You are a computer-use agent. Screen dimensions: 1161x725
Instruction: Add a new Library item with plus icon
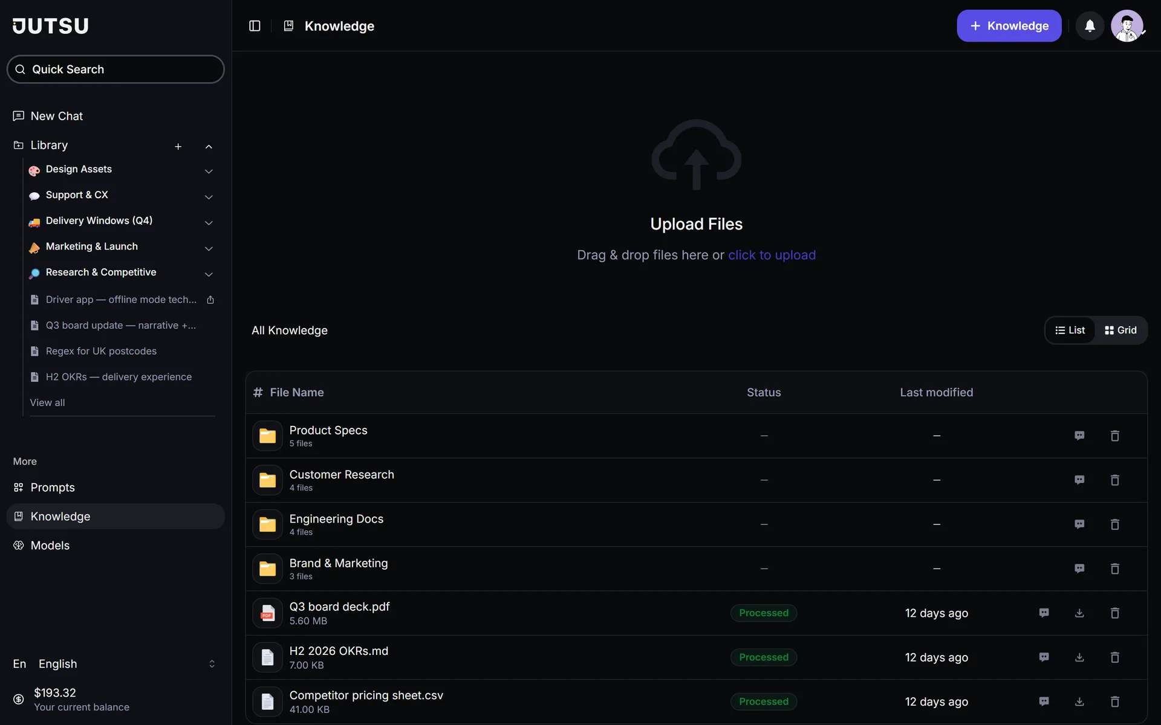click(x=178, y=146)
